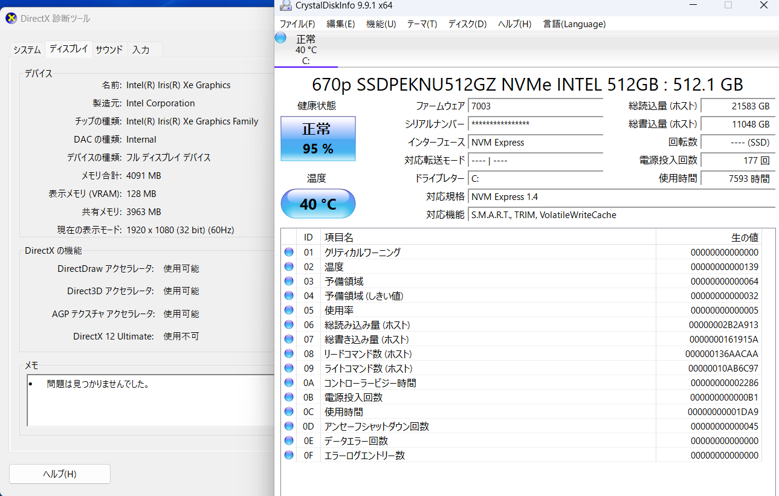Click the 総読込量 21583 GB value

[x=738, y=106]
